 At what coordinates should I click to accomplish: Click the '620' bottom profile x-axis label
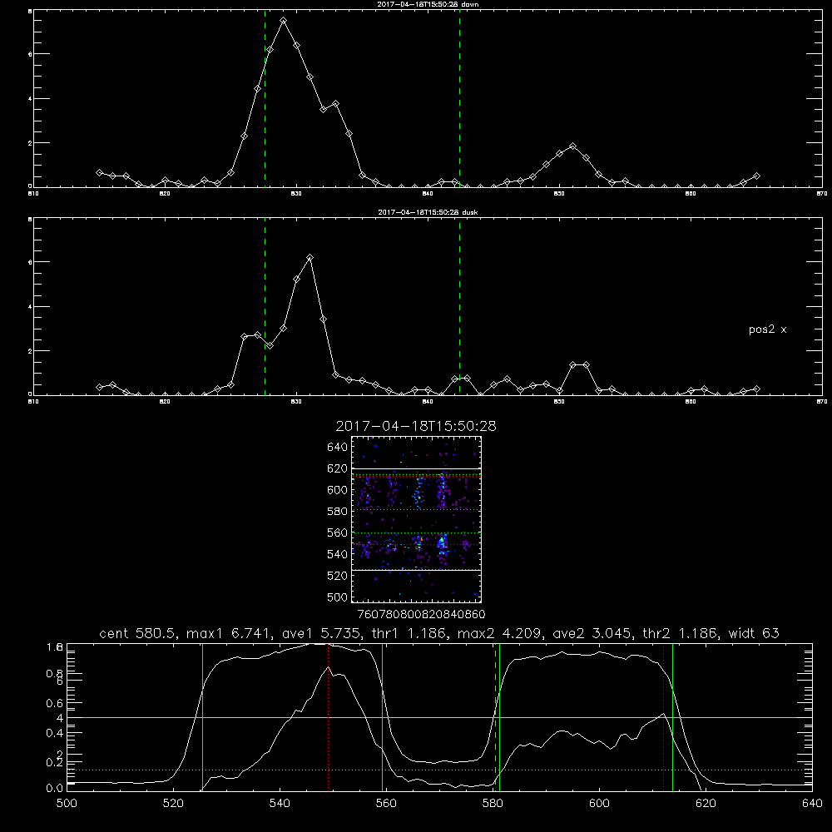click(x=706, y=804)
